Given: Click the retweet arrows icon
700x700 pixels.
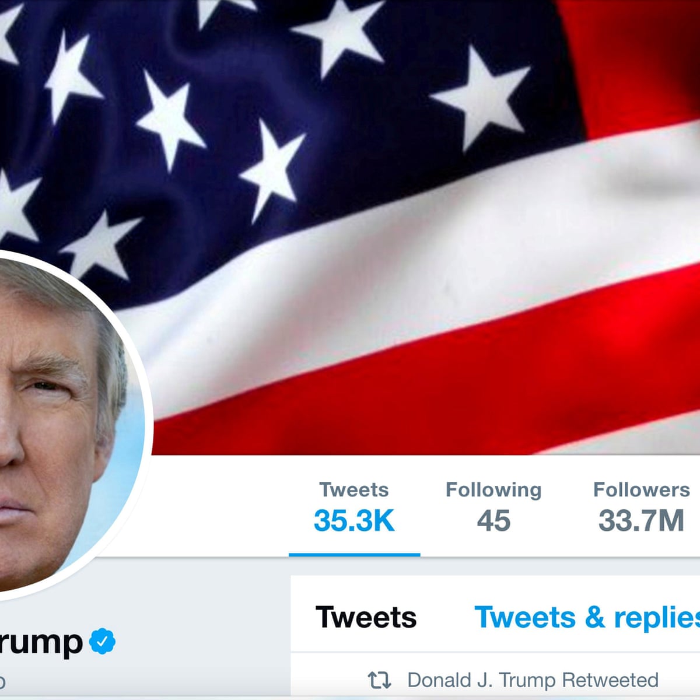Looking at the screenshot, I should [x=379, y=680].
